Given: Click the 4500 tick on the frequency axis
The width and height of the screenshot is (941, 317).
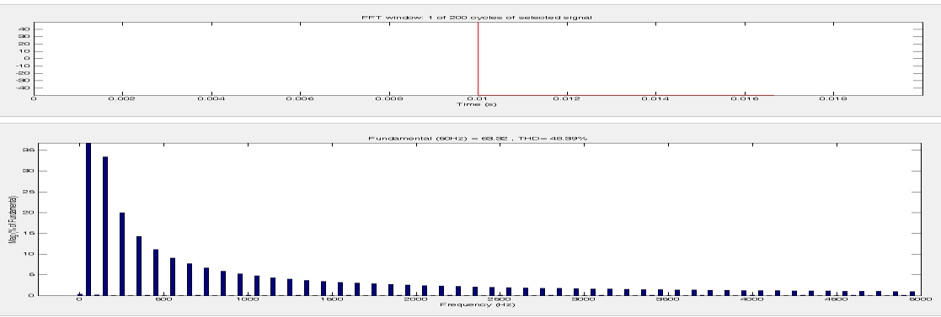Looking at the screenshot, I should click(836, 299).
